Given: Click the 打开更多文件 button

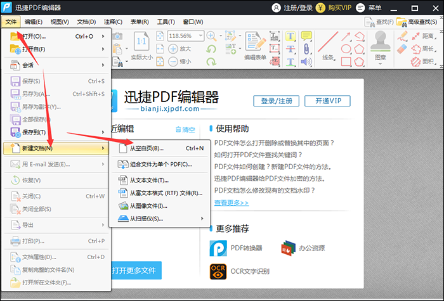Looking at the screenshot, I should coord(136,271).
